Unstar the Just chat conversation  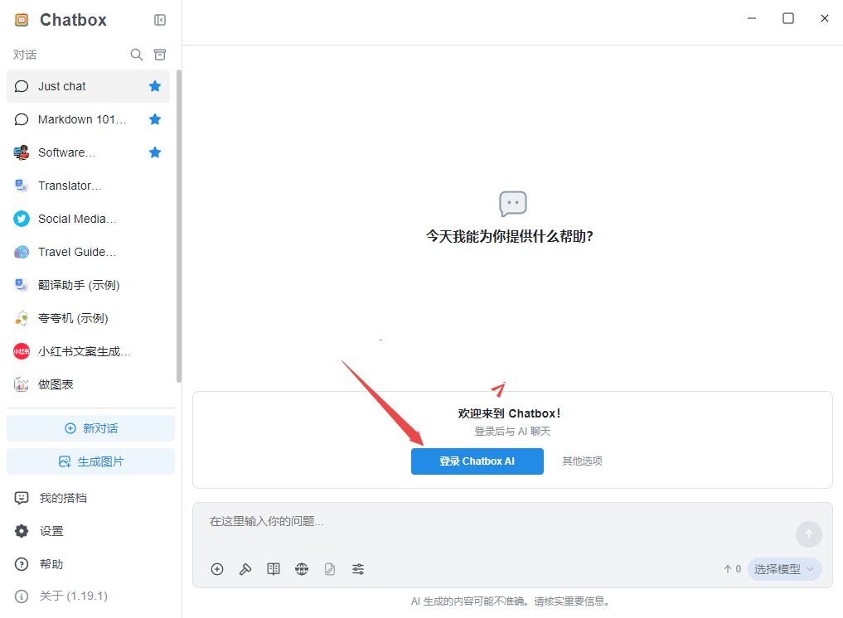click(155, 86)
